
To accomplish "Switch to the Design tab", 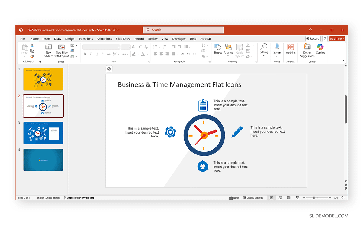I will [70, 39].
